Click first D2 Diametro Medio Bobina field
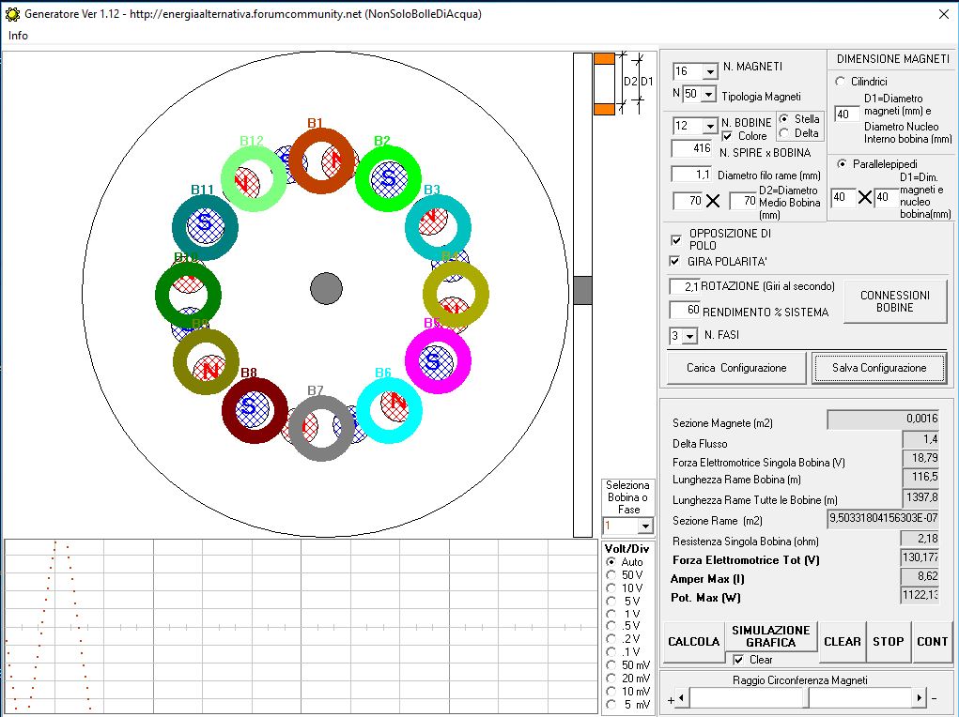 (688, 201)
